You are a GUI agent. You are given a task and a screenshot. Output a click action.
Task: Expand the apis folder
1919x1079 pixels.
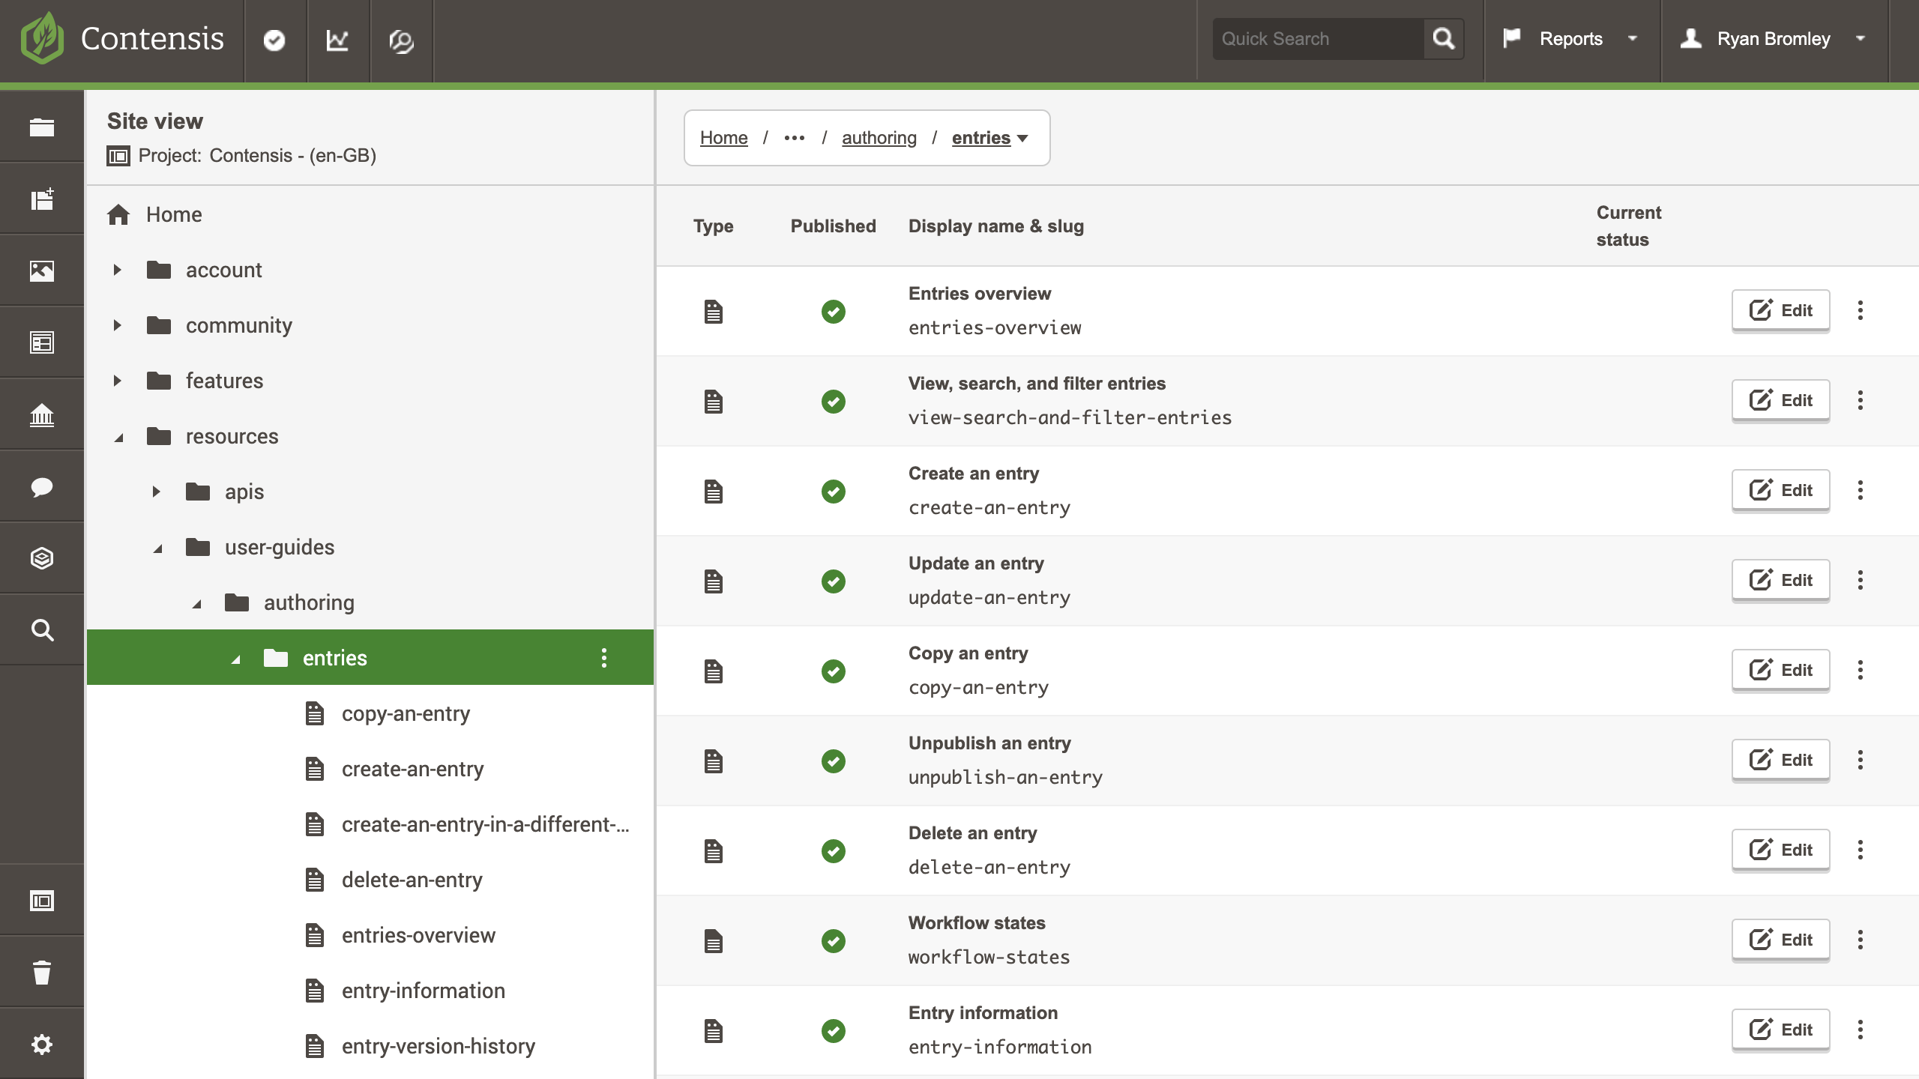pyautogui.click(x=157, y=492)
